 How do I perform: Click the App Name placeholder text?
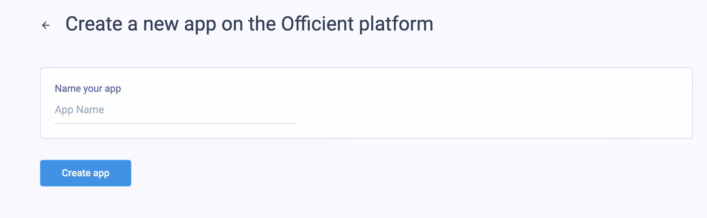[x=79, y=110]
